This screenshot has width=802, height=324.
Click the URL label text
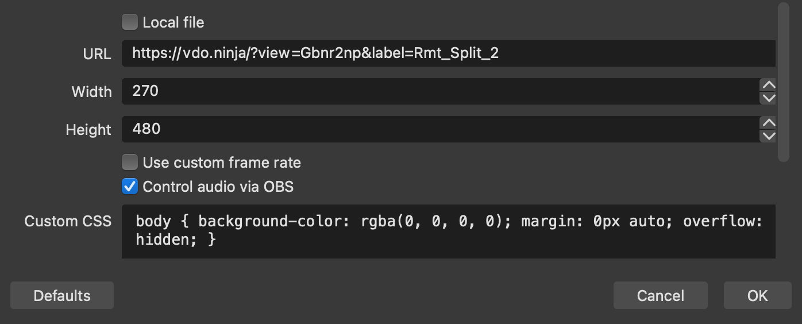coord(97,54)
